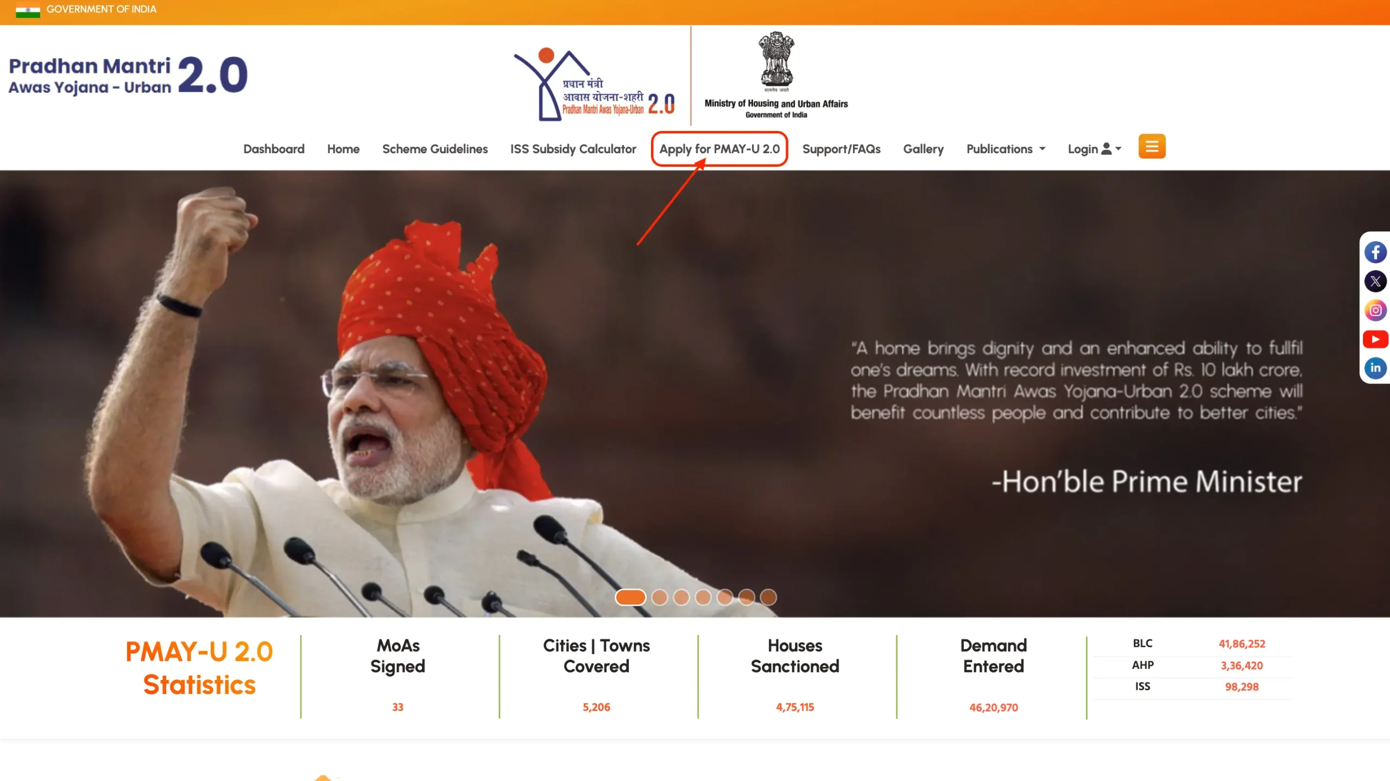Expand the Publications dropdown menu
This screenshot has height=781, width=1390.
click(x=1006, y=149)
